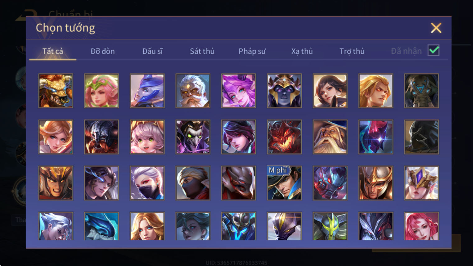Go back to the 'Tất cả' tab

pos(53,51)
